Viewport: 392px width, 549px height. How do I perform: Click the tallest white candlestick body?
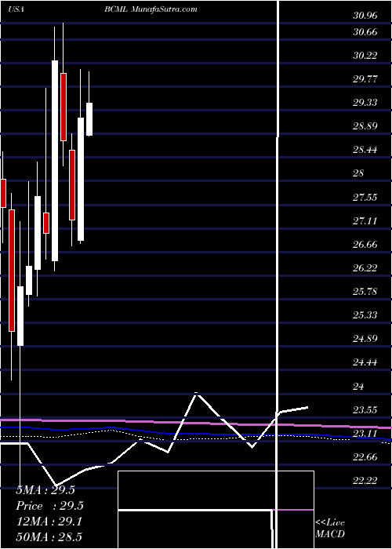point(55,161)
